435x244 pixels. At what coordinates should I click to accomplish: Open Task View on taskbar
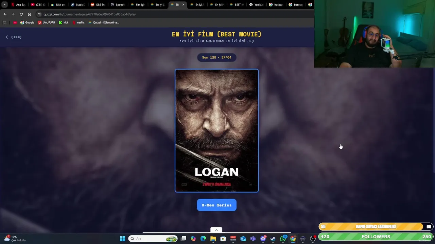184,239
